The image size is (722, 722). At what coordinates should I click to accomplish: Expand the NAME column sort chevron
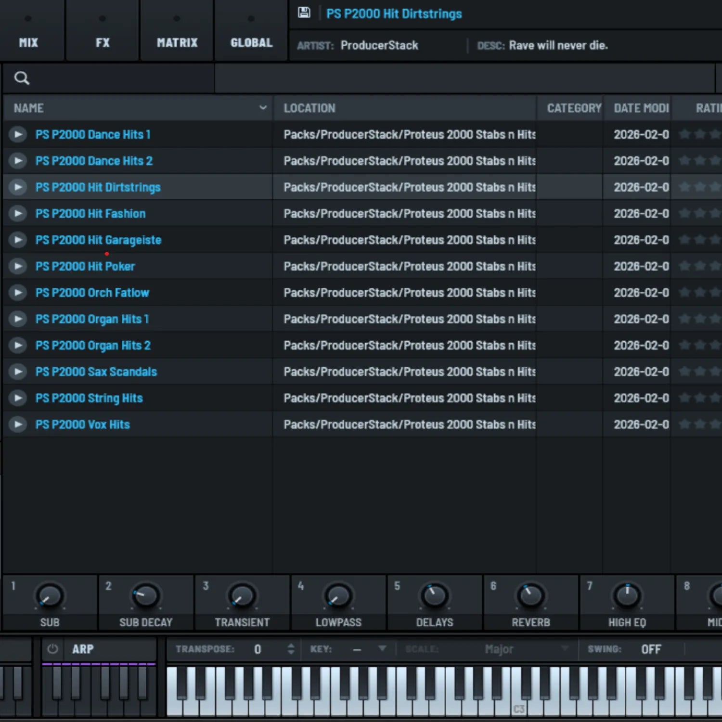click(x=263, y=108)
